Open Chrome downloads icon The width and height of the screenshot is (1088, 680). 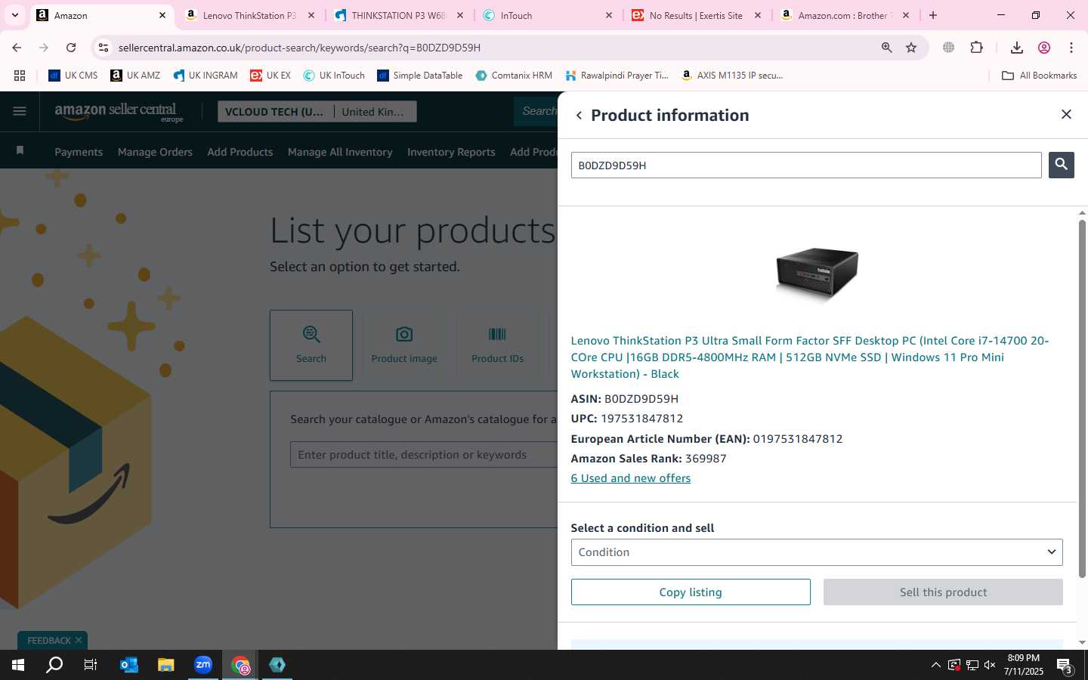[1016, 48]
